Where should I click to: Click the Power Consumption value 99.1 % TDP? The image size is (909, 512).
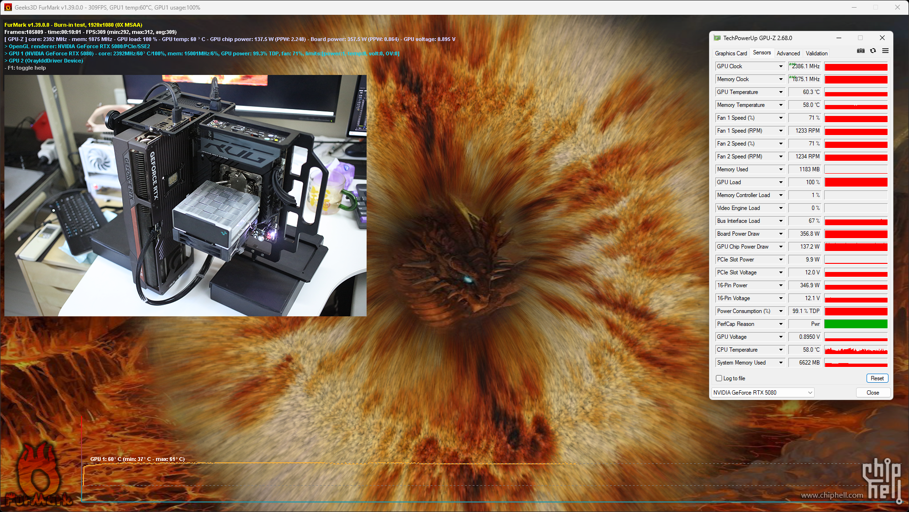click(x=805, y=311)
